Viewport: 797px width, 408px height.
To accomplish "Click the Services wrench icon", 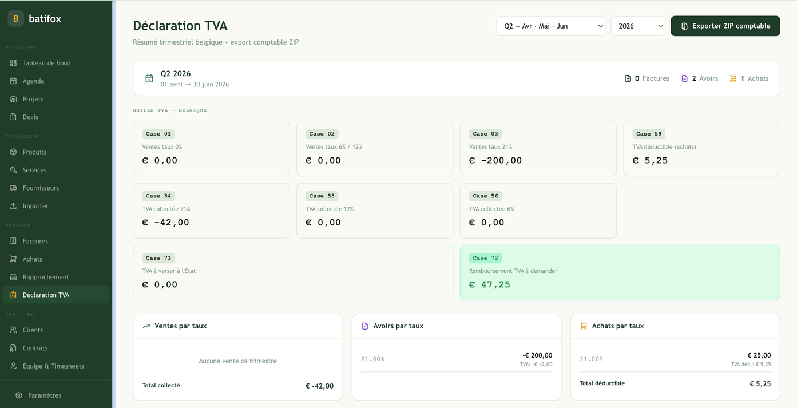I will coord(13,170).
